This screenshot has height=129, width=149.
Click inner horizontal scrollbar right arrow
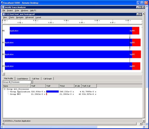[141, 124]
